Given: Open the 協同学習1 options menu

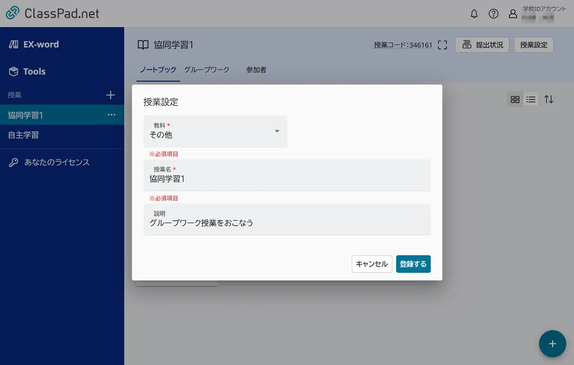Looking at the screenshot, I should pos(111,115).
